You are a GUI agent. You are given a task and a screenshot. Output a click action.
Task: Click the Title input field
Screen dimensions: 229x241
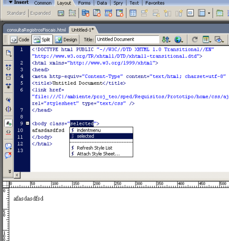pyautogui.click(x=127, y=39)
